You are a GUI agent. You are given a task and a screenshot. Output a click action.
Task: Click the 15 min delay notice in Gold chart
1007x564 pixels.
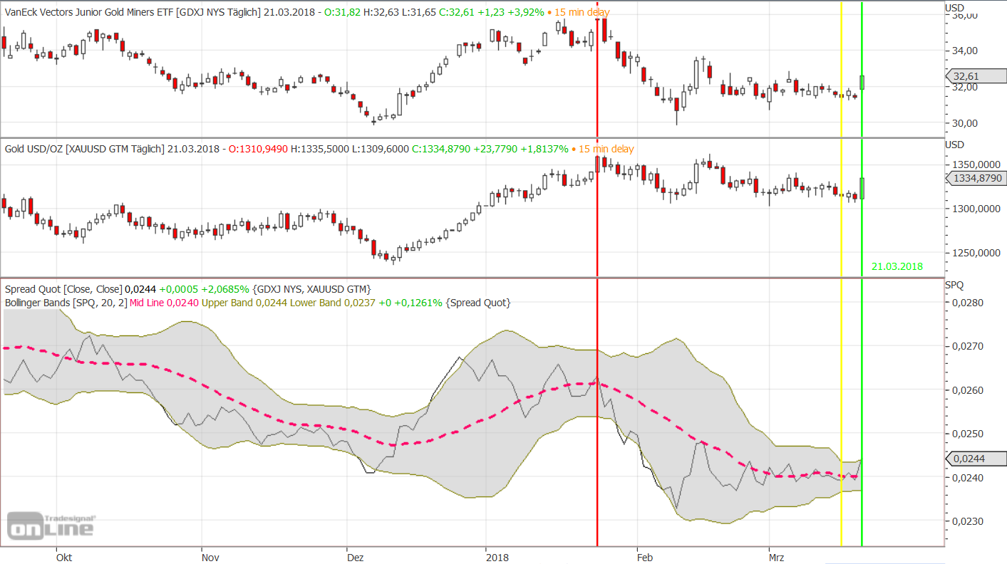coord(606,149)
